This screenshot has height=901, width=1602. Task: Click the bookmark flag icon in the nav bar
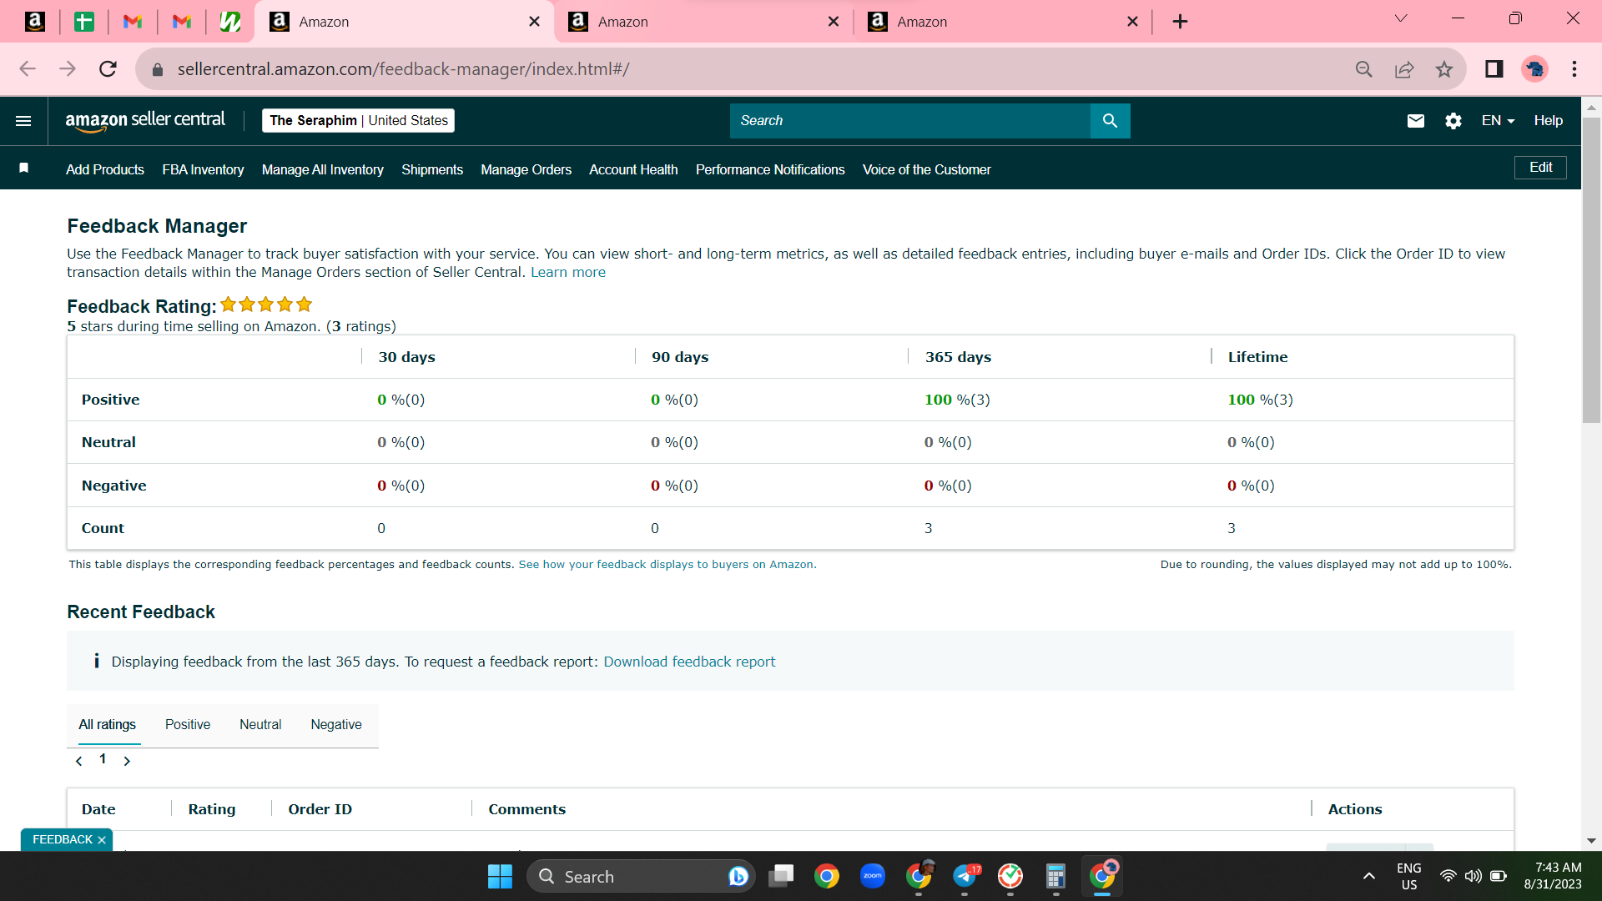point(24,169)
